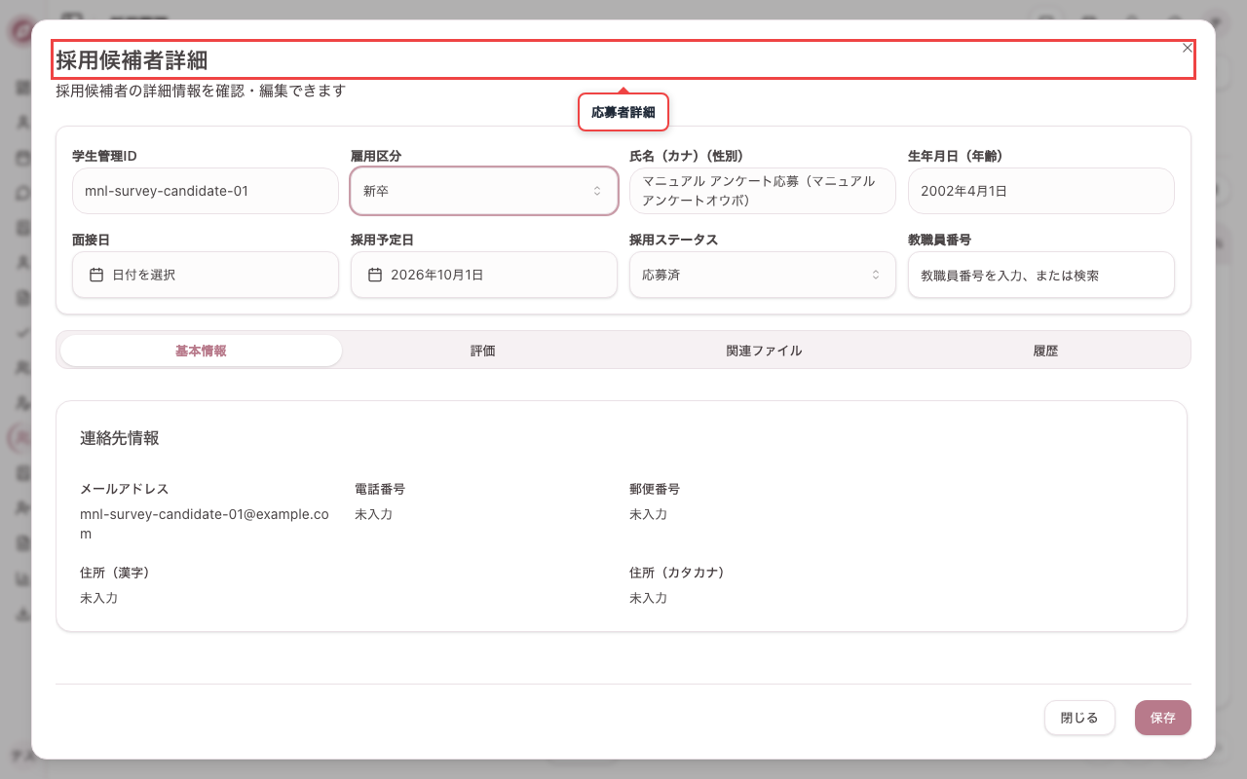Open the 雇用区分 dropdown showing 新卒

point(484,191)
